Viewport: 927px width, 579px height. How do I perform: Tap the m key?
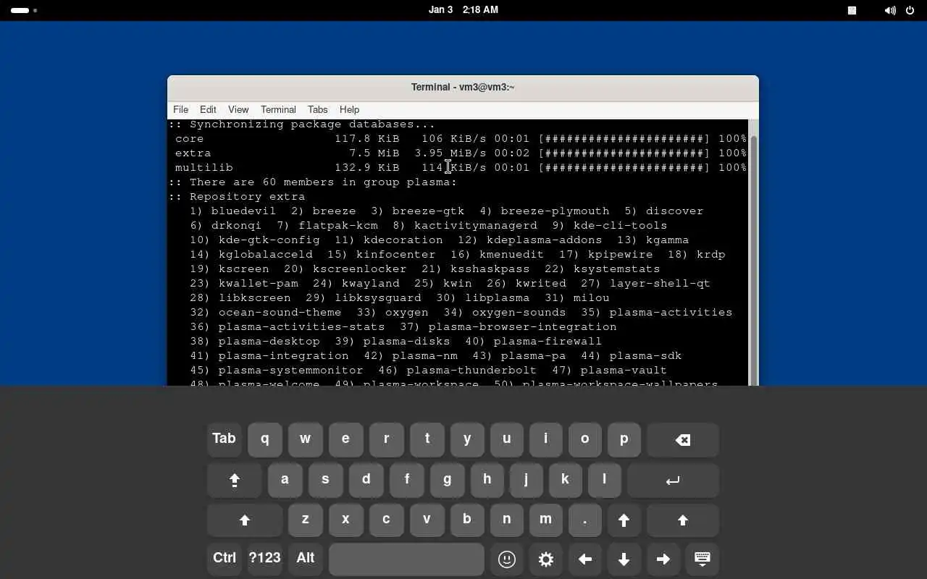point(546,520)
